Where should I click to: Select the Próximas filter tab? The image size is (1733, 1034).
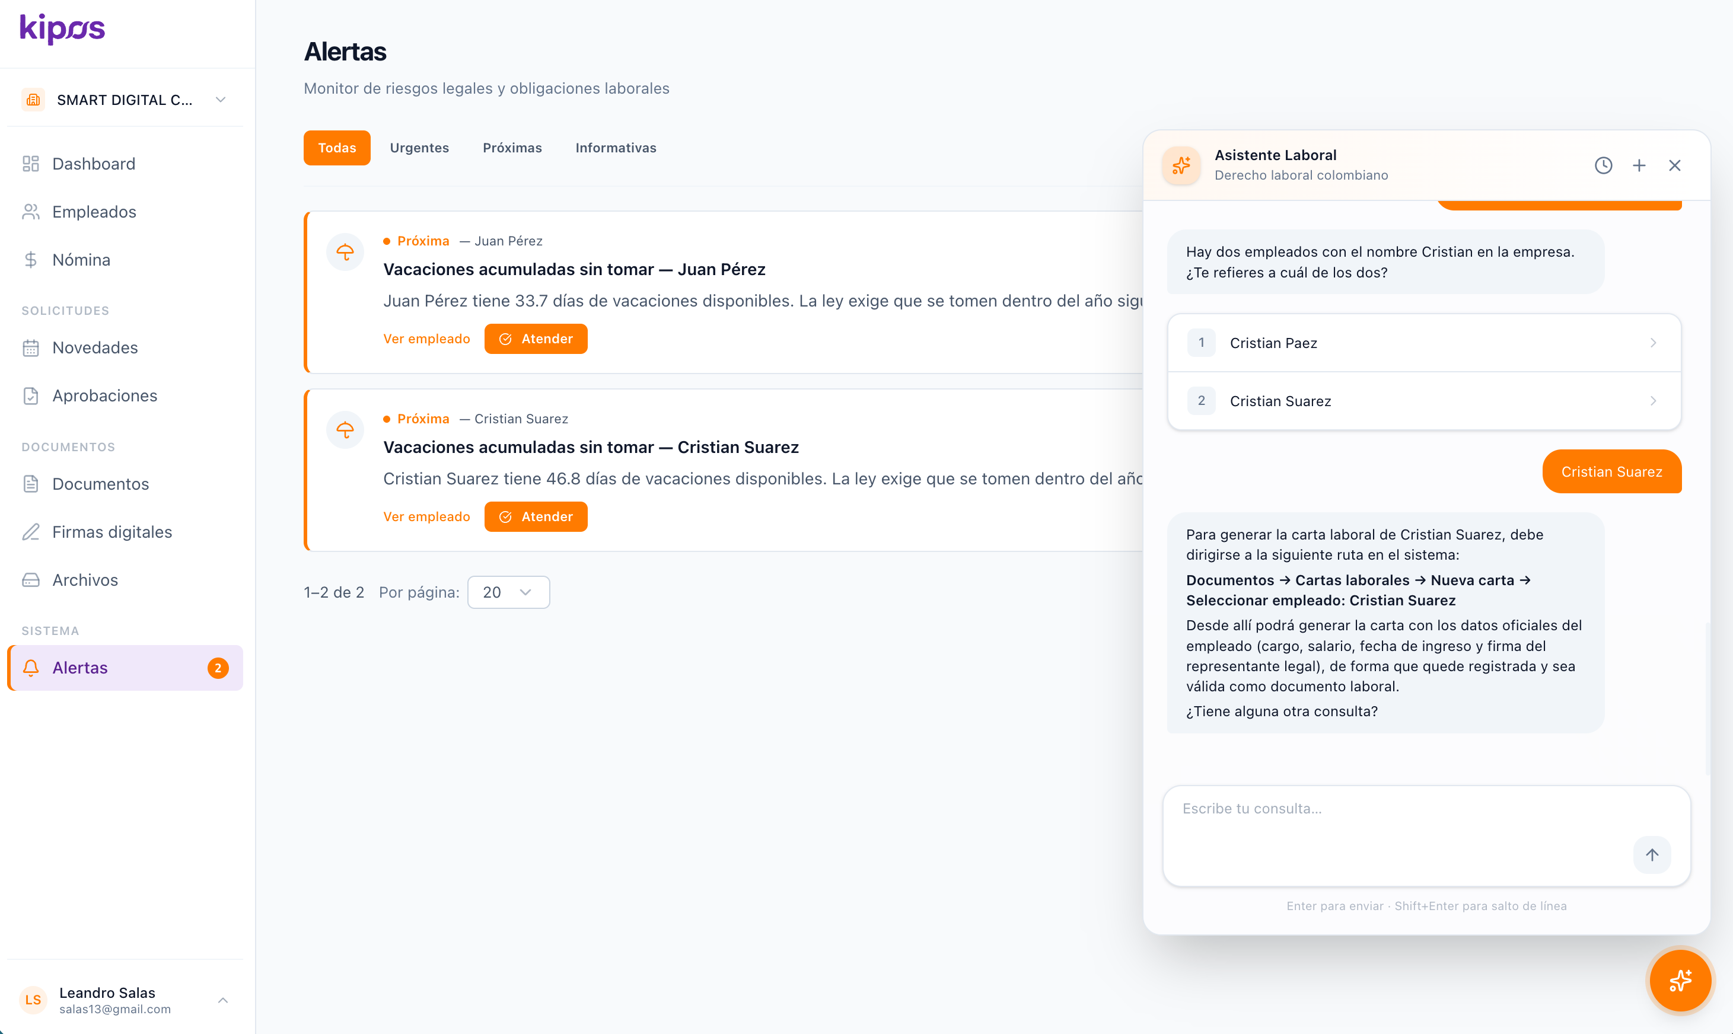click(x=511, y=148)
